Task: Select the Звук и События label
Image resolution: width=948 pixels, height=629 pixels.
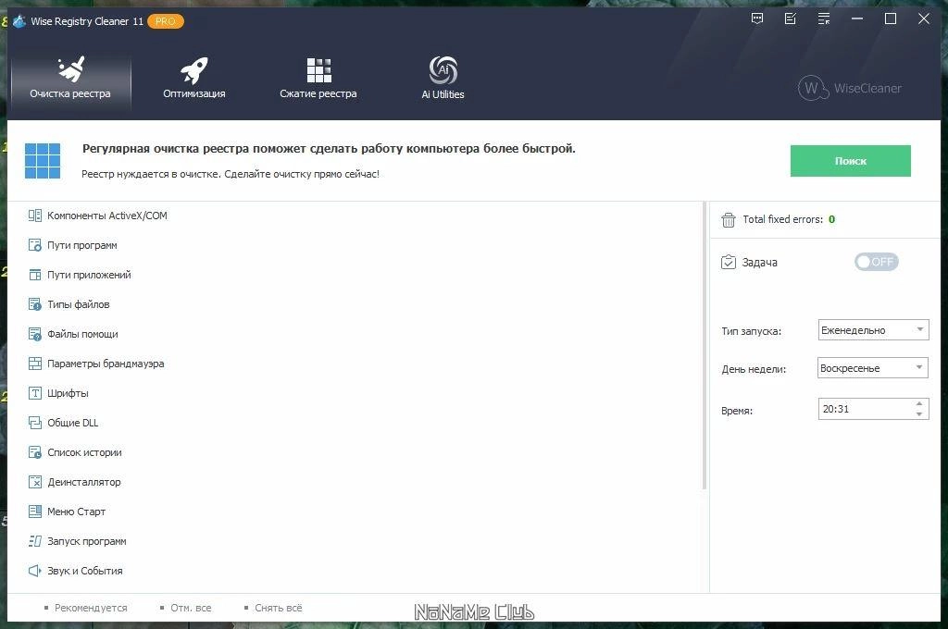Action: pyautogui.click(x=84, y=571)
